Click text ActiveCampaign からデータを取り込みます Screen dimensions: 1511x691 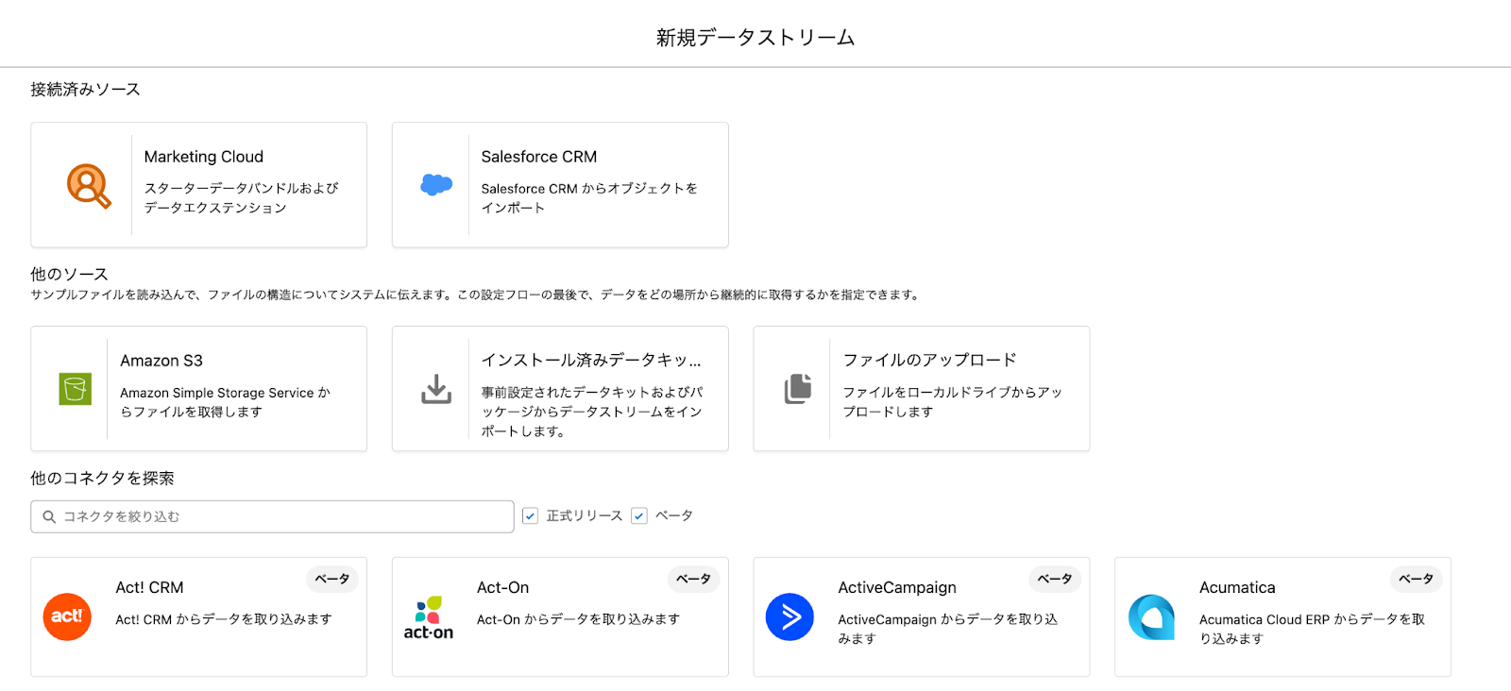(x=947, y=629)
